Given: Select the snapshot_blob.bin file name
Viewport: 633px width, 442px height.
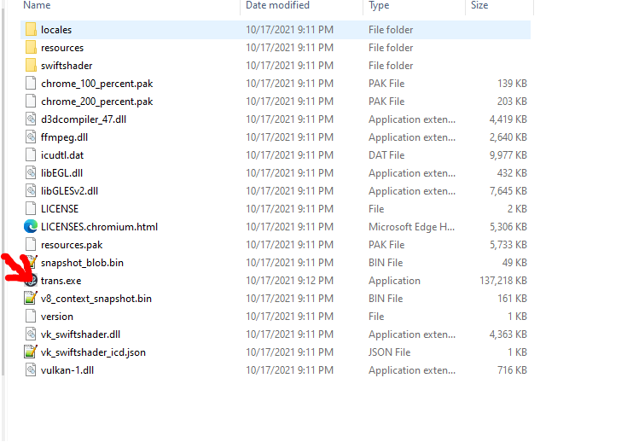Looking at the screenshot, I should click(83, 263).
